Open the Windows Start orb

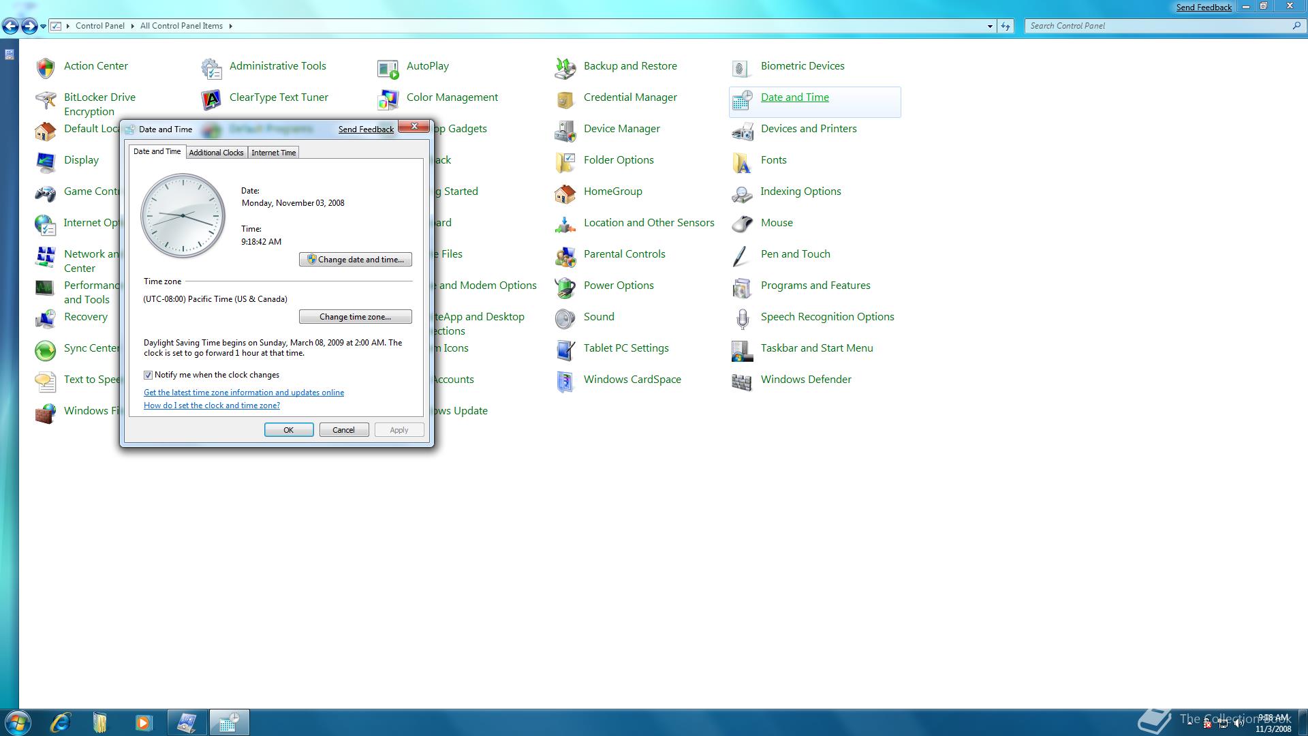point(17,722)
